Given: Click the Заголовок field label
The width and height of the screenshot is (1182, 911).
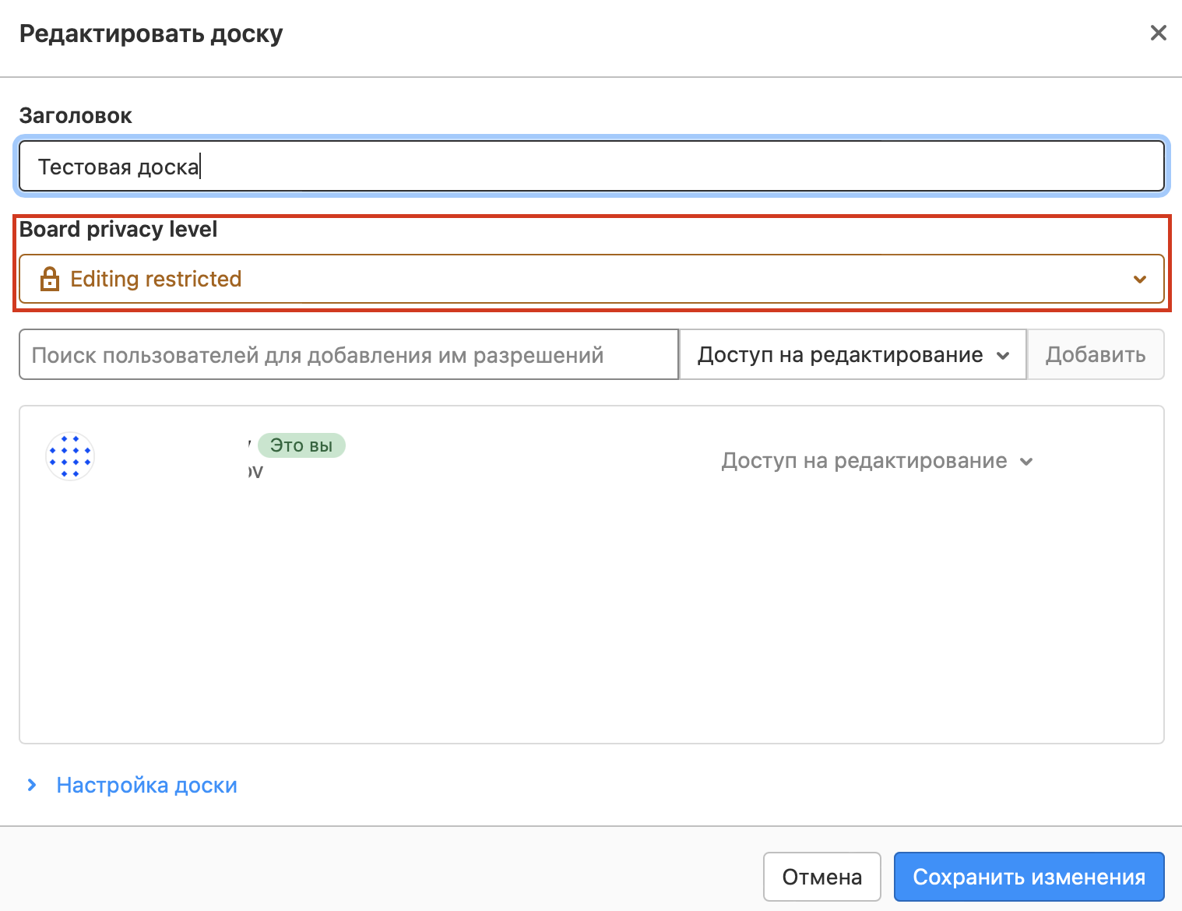Looking at the screenshot, I should tap(76, 116).
